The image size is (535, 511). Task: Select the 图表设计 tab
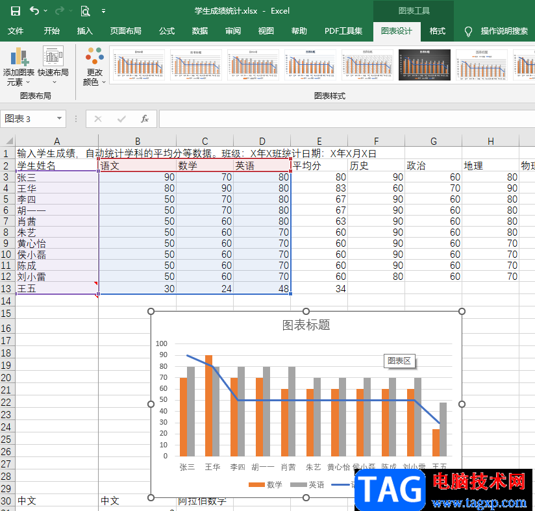pos(397,31)
